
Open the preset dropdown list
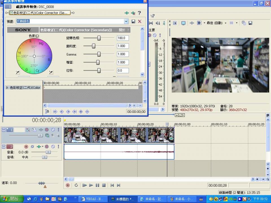pyautogui.click(x=126, y=21)
